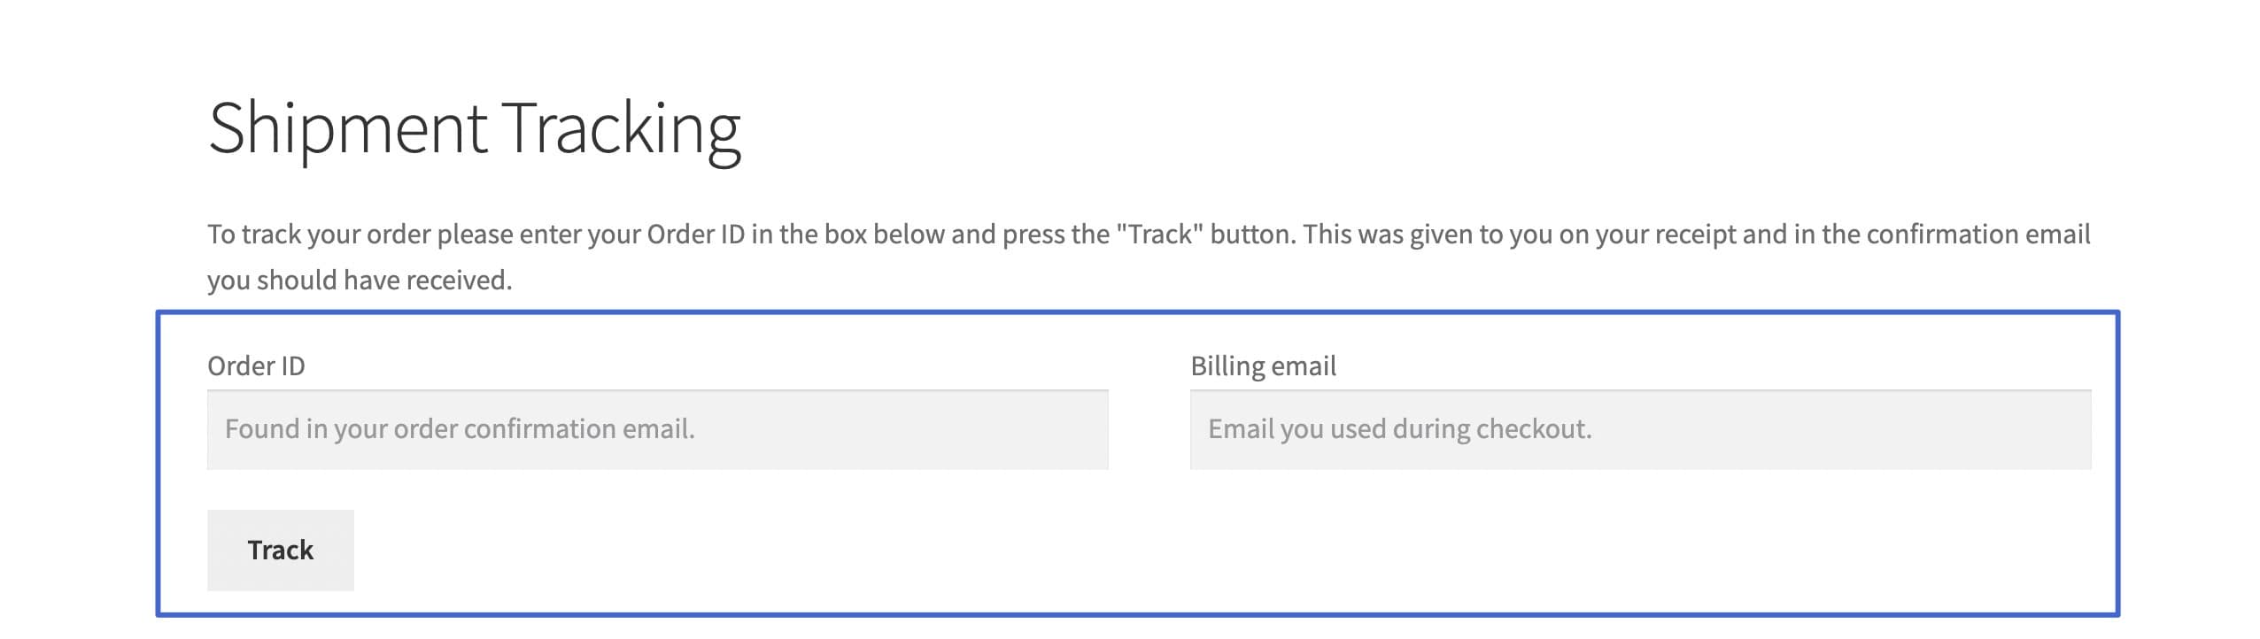Click the Shipment Tracking page heading
Image resolution: width=2260 pixels, height=639 pixels.
coord(475,127)
